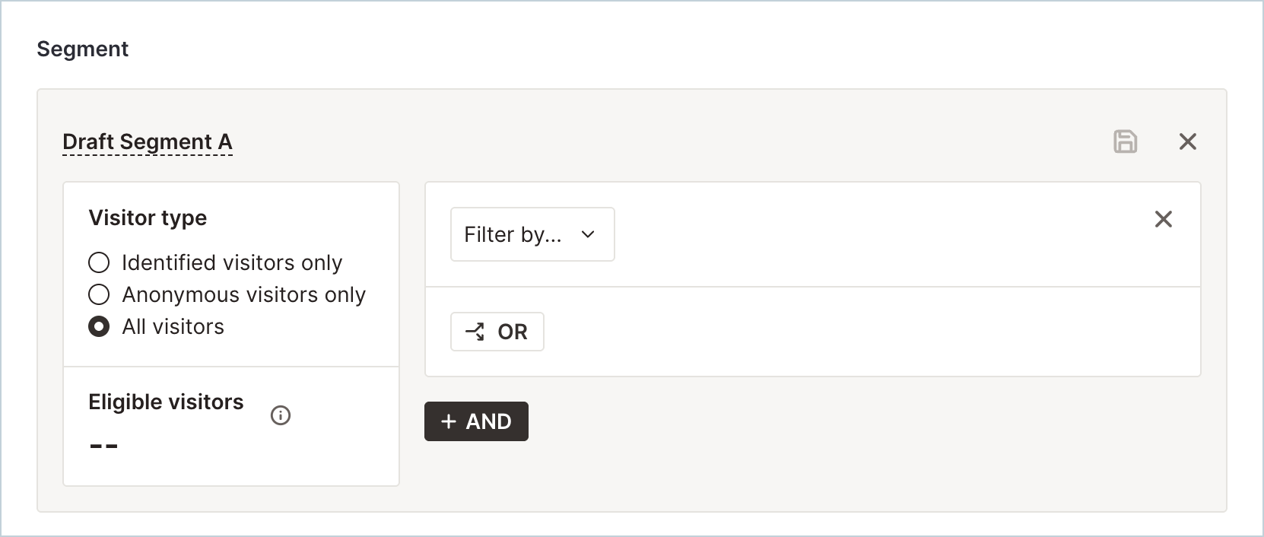Add an AND condition group
This screenshot has width=1264, height=537.
pos(476,421)
